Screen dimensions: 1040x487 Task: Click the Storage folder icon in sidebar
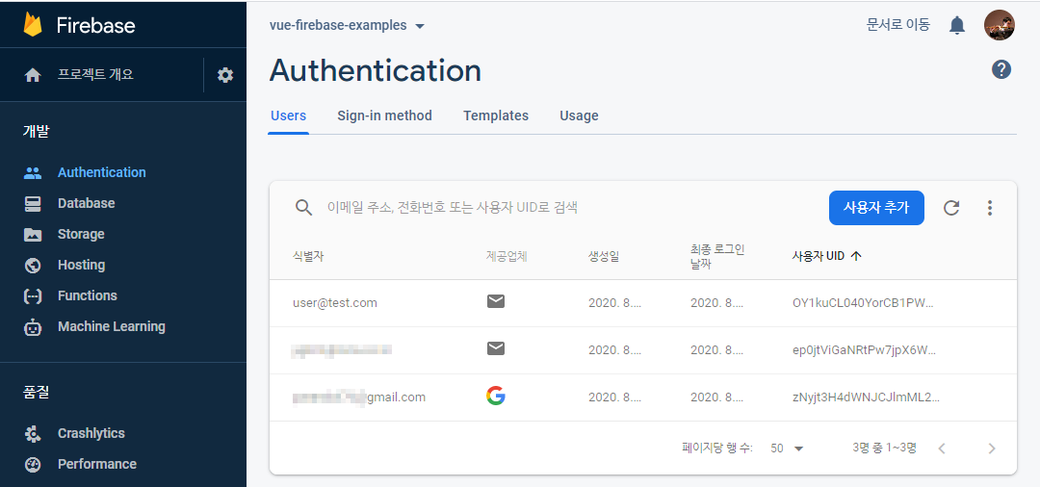coord(33,235)
